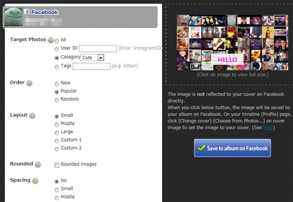
Task: Select Small spacing radio button
Action: point(57,189)
